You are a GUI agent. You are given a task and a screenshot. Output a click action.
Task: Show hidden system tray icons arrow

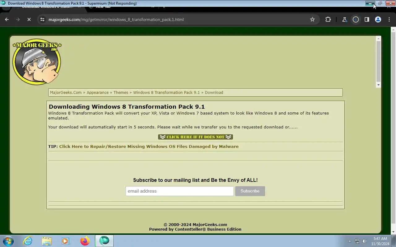pos(350,241)
